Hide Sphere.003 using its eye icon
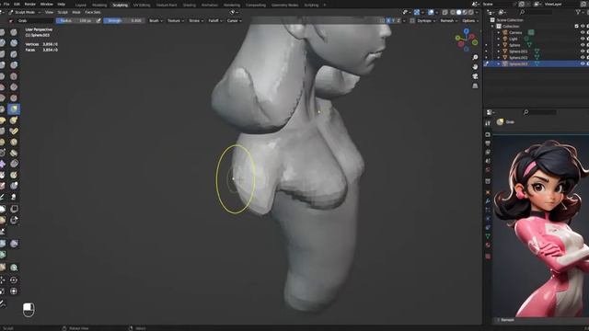The height and width of the screenshot is (331, 589). pos(583,63)
